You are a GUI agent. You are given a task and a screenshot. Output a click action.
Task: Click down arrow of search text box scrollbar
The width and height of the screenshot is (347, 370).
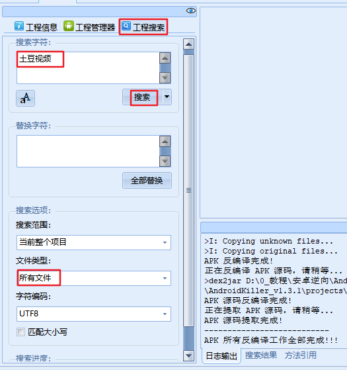coord(165,77)
